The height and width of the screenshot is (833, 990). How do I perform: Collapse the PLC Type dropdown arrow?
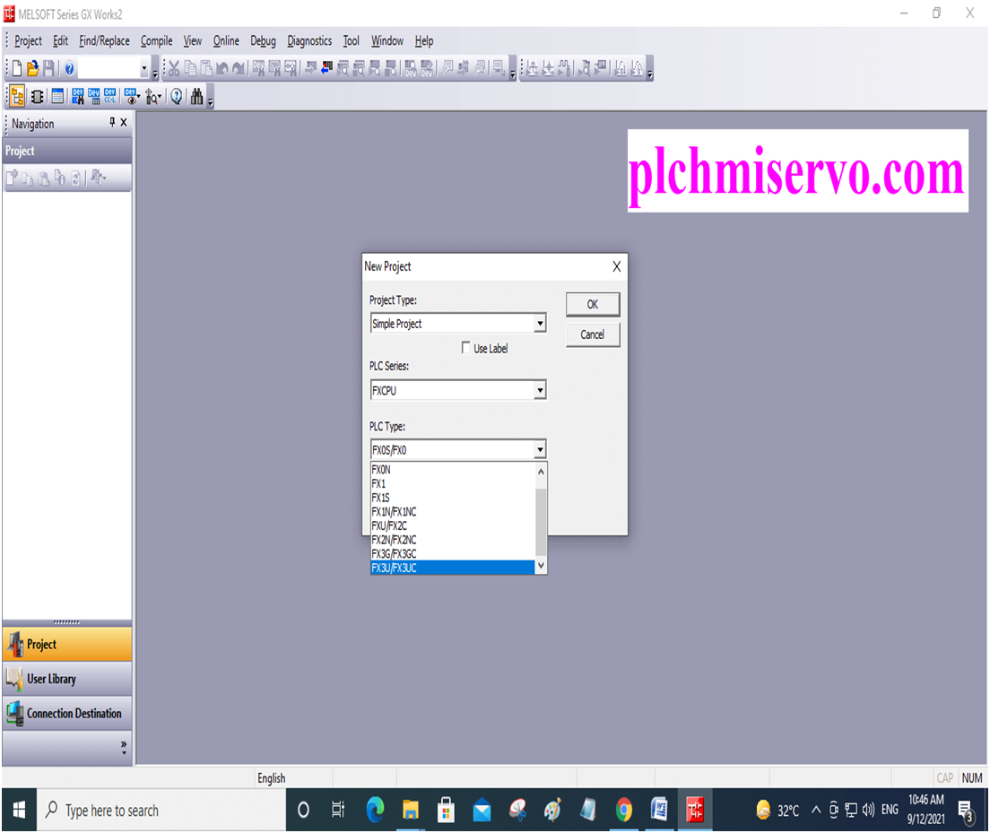(x=539, y=449)
